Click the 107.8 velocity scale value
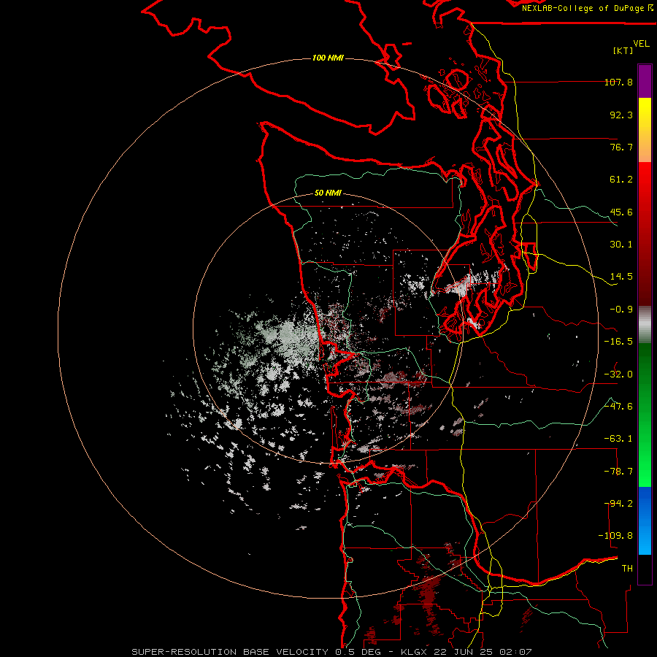 click(618, 82)
